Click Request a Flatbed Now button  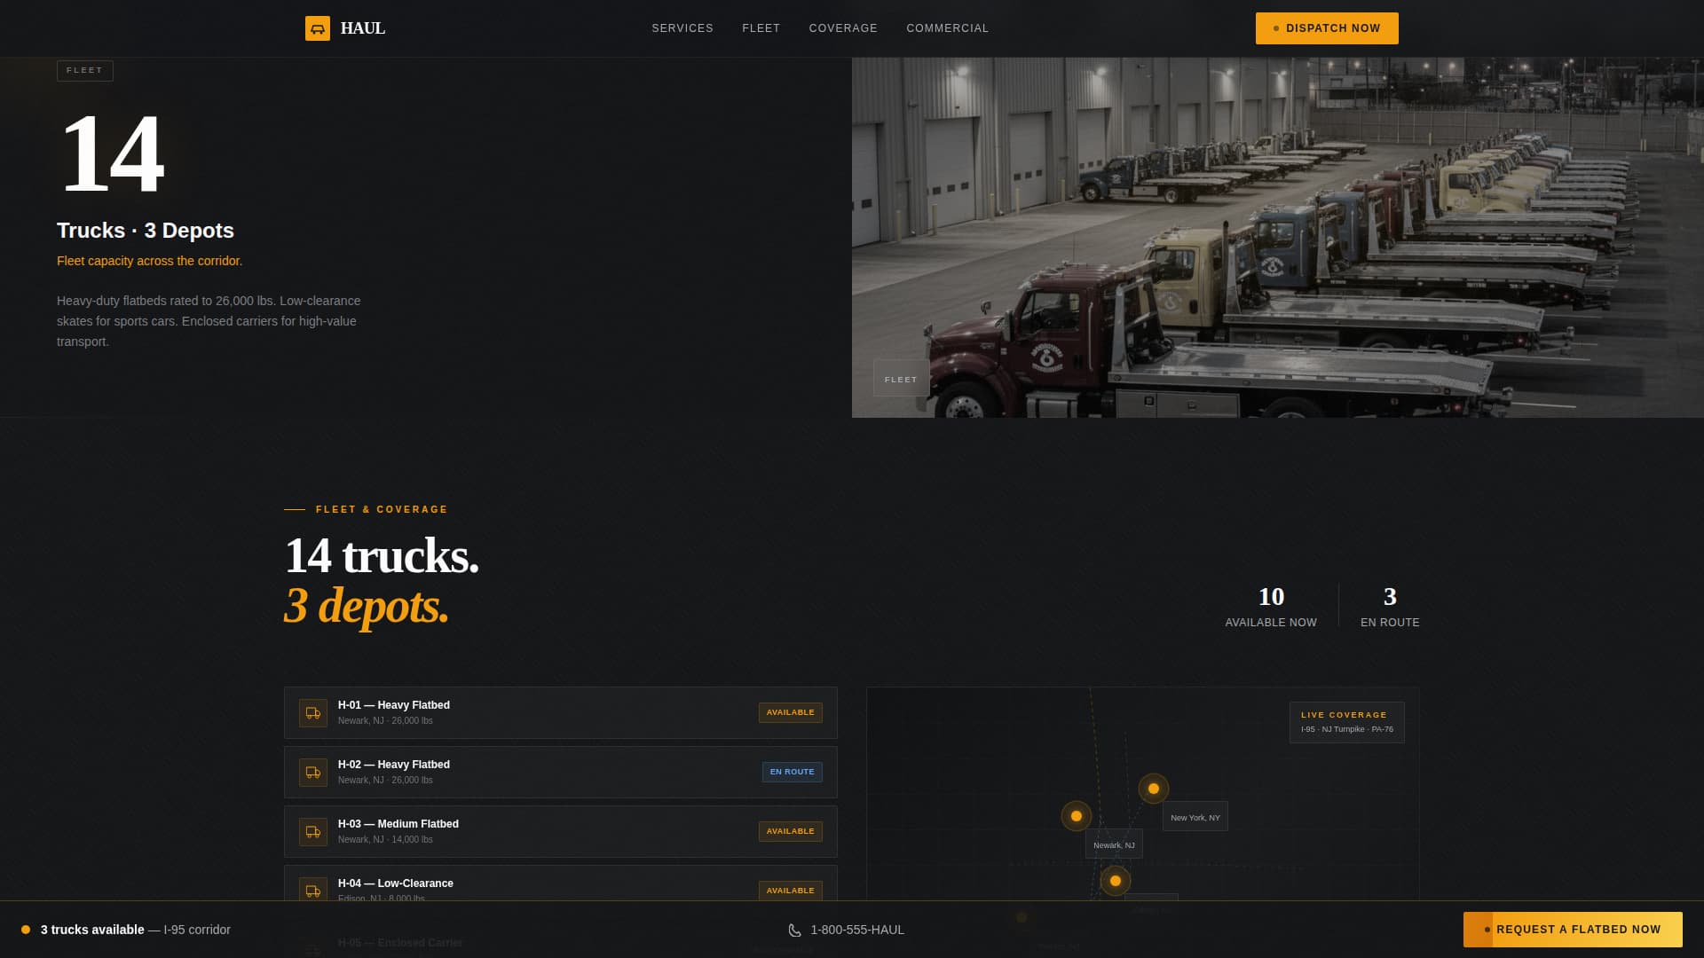click(1573, 930)
